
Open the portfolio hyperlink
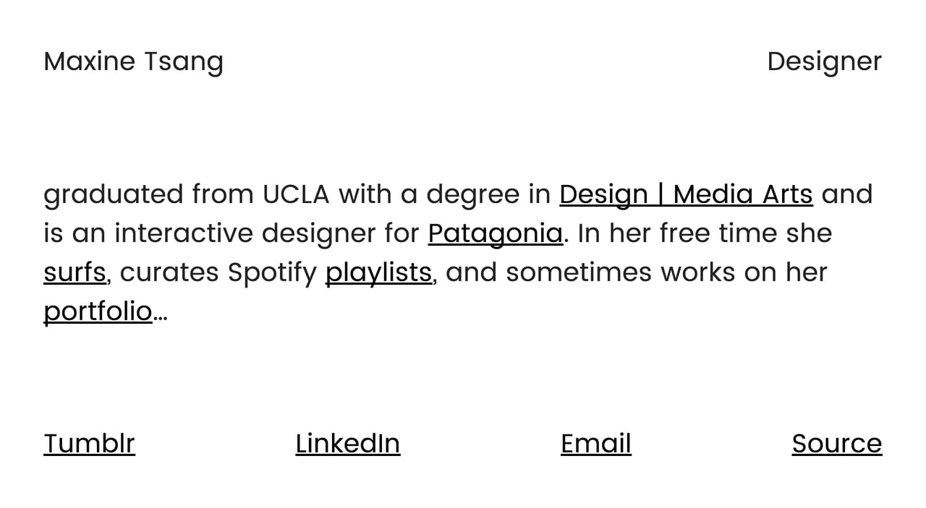(x=98, y=311)
